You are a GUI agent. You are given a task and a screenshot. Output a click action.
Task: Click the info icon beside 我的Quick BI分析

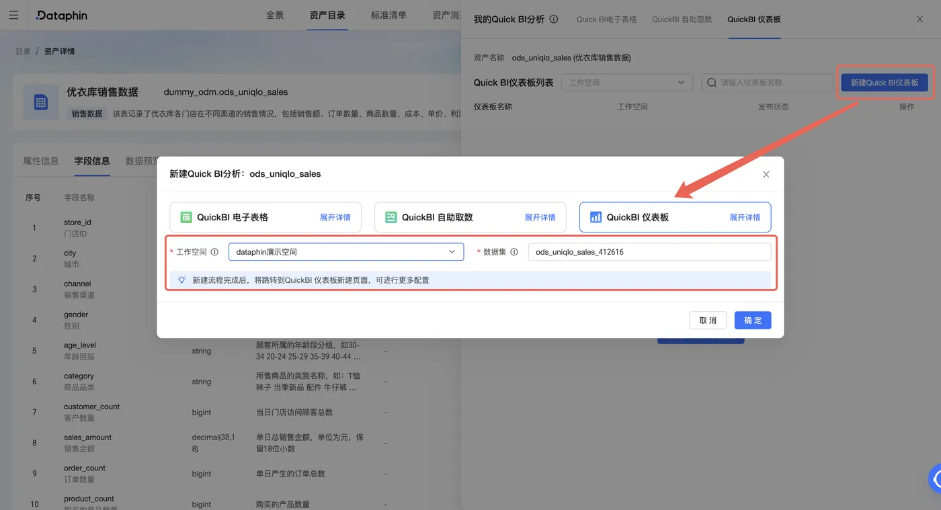tap(554, 19)
